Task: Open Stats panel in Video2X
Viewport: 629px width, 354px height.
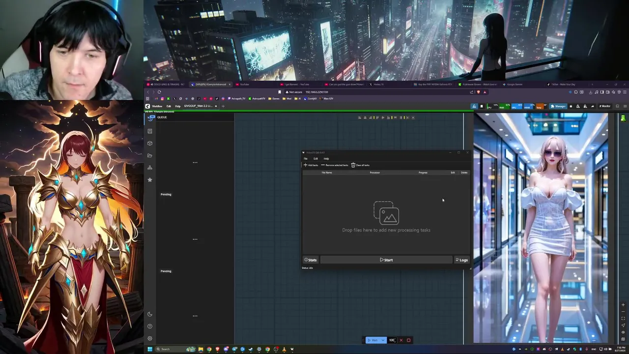Action: click(x=311, y=260)
